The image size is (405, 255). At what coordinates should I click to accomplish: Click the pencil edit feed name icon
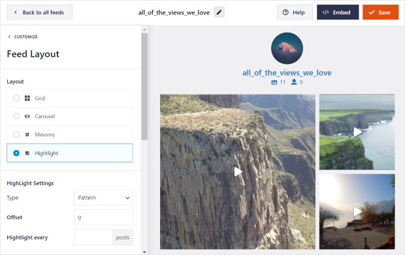coord(219,12)
